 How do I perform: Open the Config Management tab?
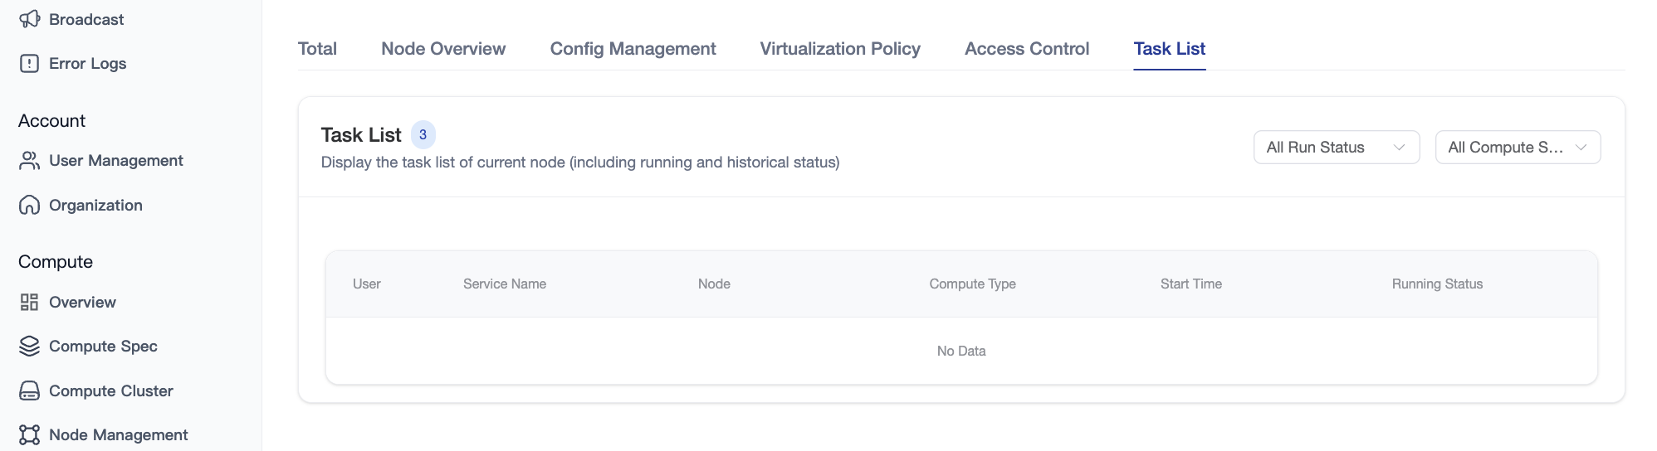[633, 49]
